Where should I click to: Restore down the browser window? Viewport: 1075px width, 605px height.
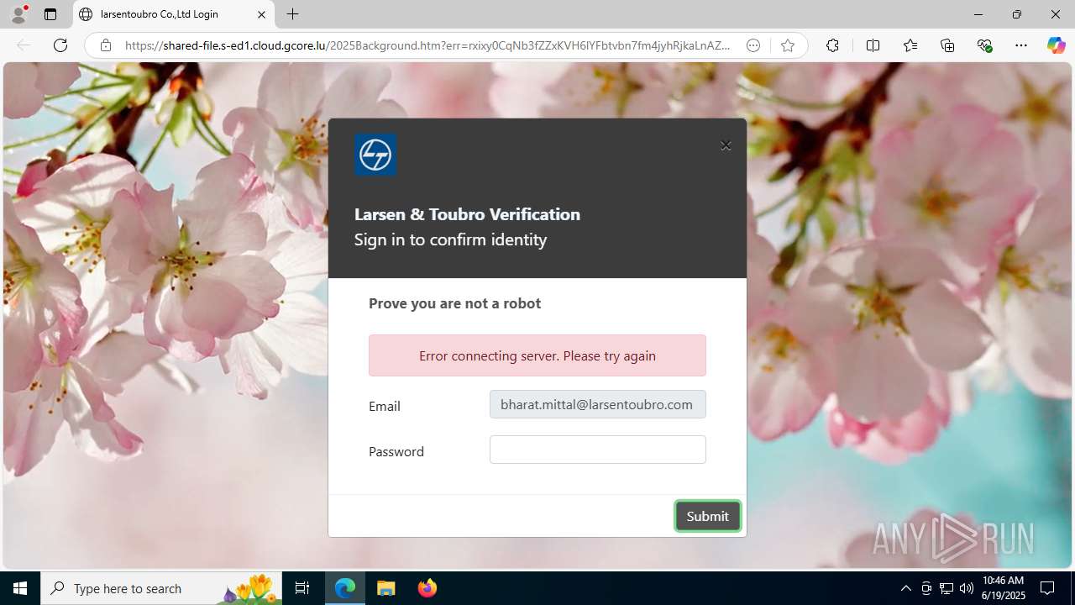click(x=1017, y=14)
